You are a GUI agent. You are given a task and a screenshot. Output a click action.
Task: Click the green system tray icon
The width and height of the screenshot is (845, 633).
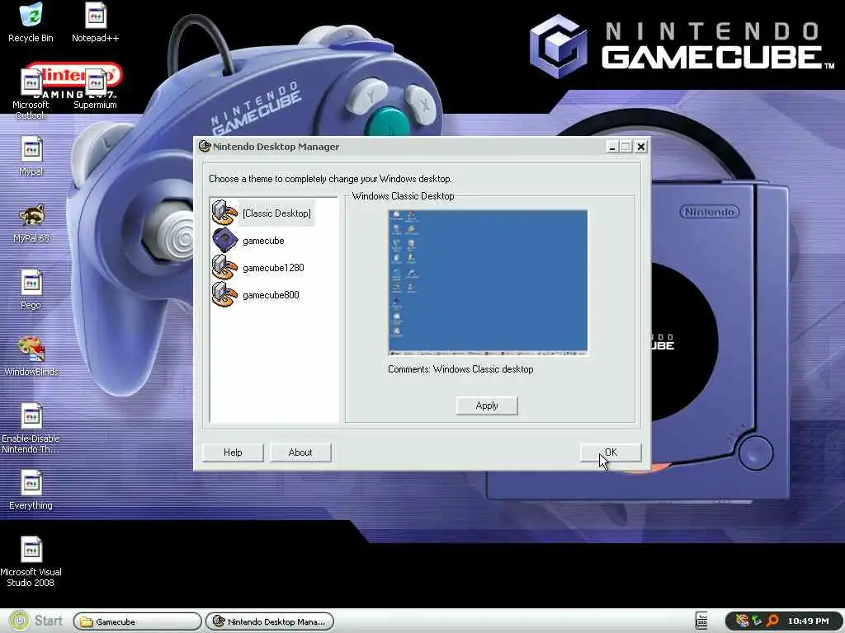point(758,621)
